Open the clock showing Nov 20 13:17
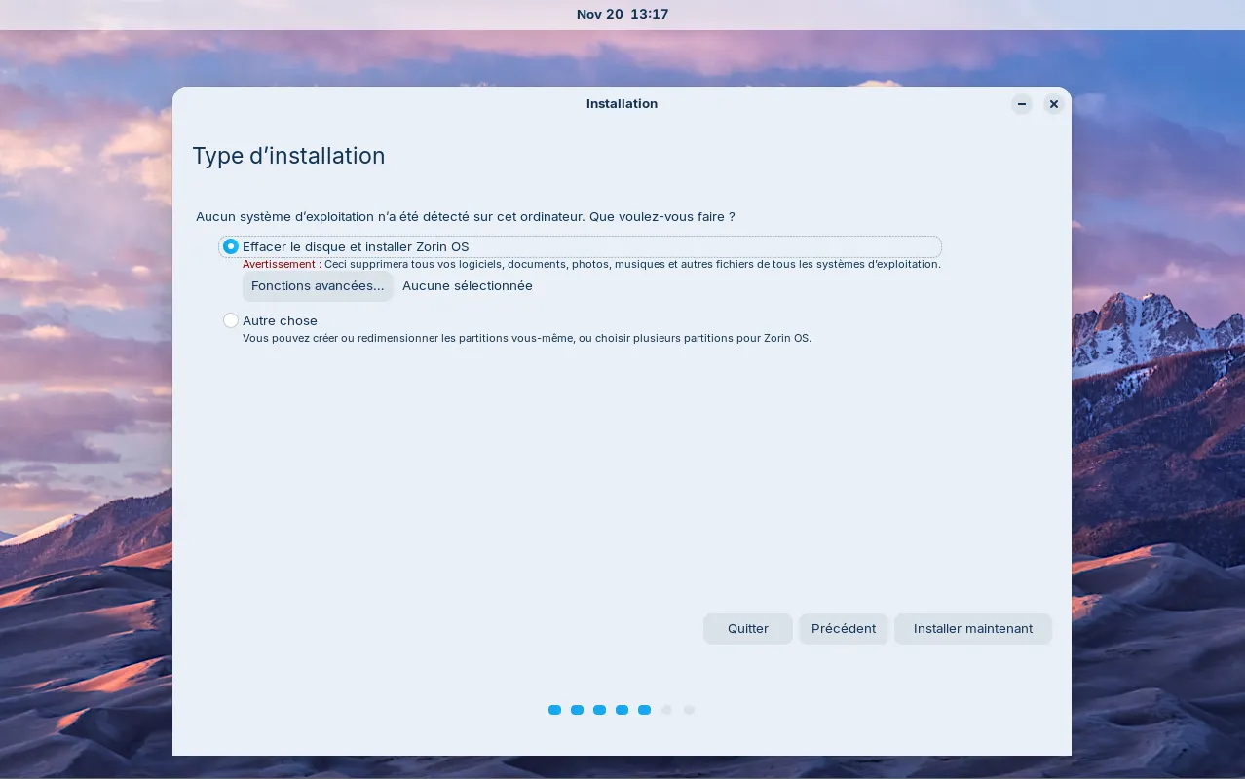The width and height of the screenshot is (1245, 779). [622, 14]
